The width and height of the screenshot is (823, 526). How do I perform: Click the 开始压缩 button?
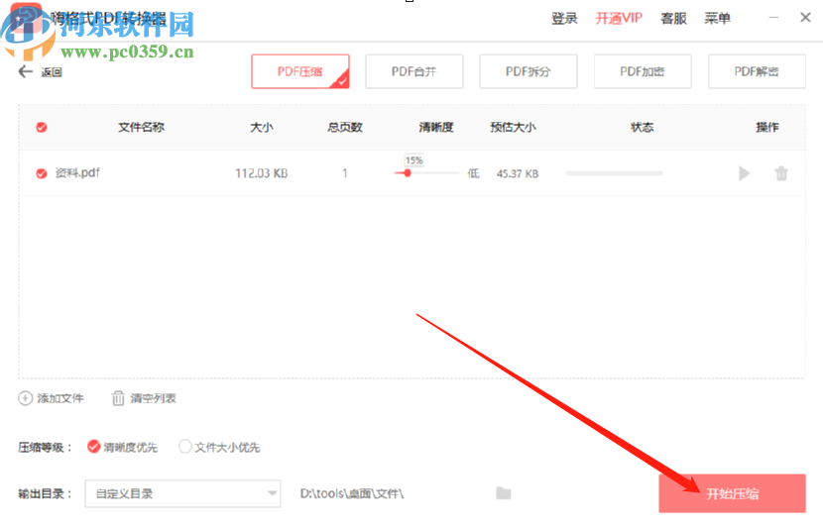click(x=732, y=493)
